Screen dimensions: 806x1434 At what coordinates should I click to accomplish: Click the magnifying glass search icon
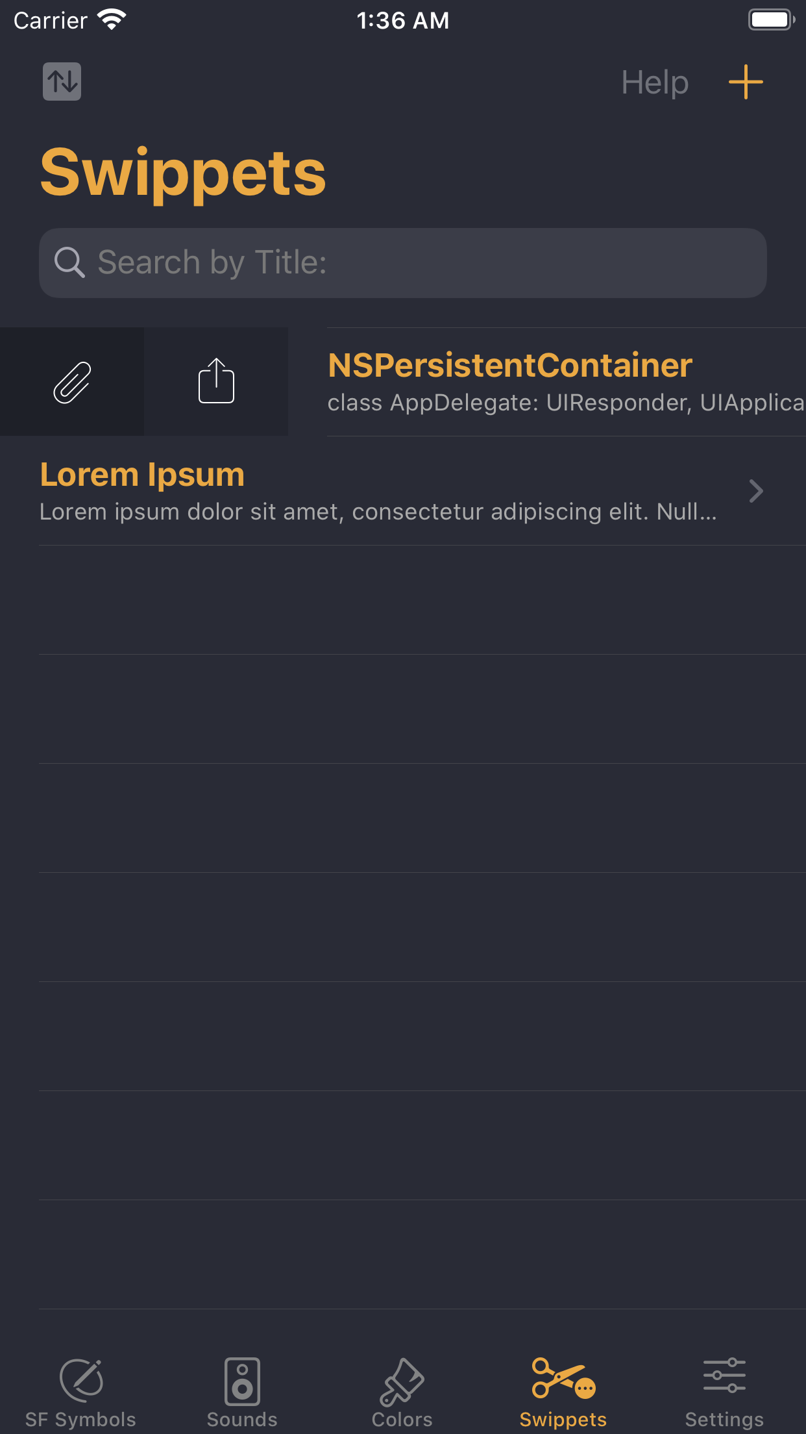pyautogui.click(x=69, y=262)
